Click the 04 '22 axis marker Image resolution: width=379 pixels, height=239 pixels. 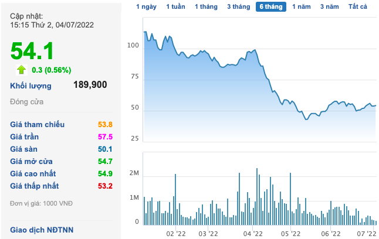coord(252,233)
